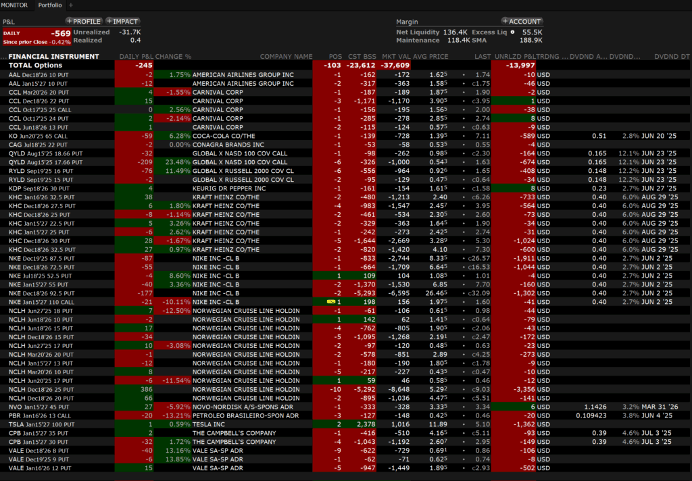Select NVO Jan15'27 45 PUT row
The width and height of the screenshot is (692, 481).
tap(345, 407)
